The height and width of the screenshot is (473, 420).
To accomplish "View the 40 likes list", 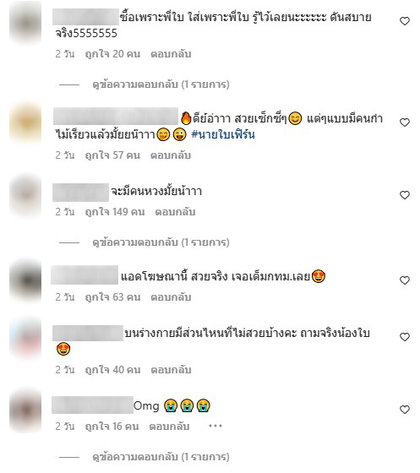I will pyautogui.click(x=113, y=370).
